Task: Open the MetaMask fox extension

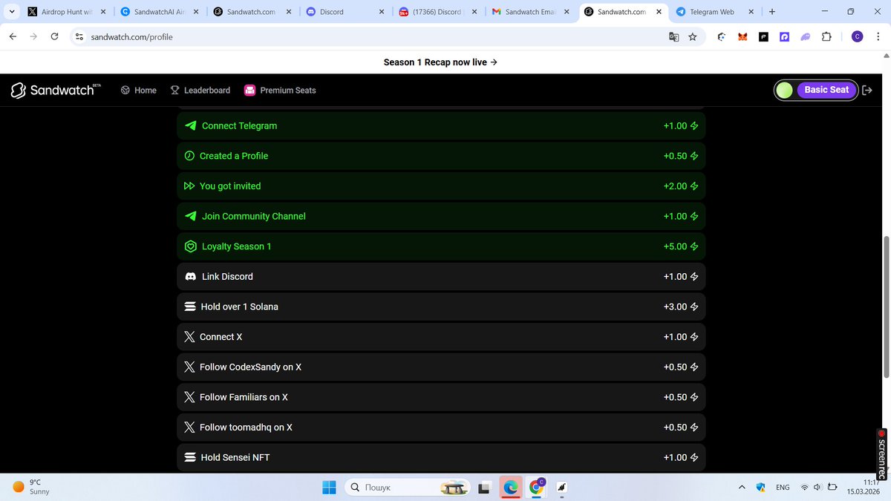Action: click(x=742, y=36)
